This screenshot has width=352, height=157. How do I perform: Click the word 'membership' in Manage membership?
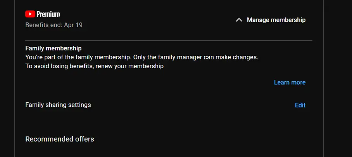(288, 20)
